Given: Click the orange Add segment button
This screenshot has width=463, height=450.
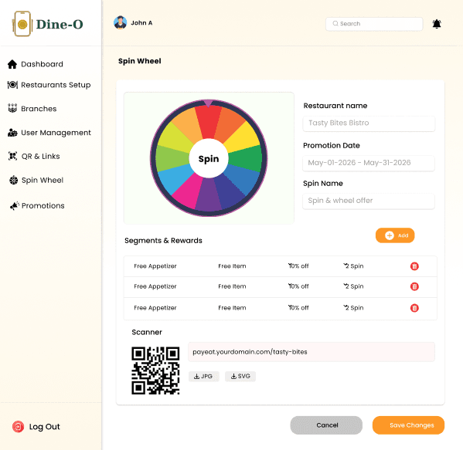Looking at the screenshot, I should (395, 235).
